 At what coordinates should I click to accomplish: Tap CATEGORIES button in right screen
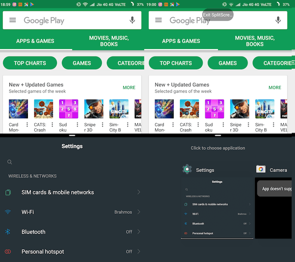click(272, 63)
